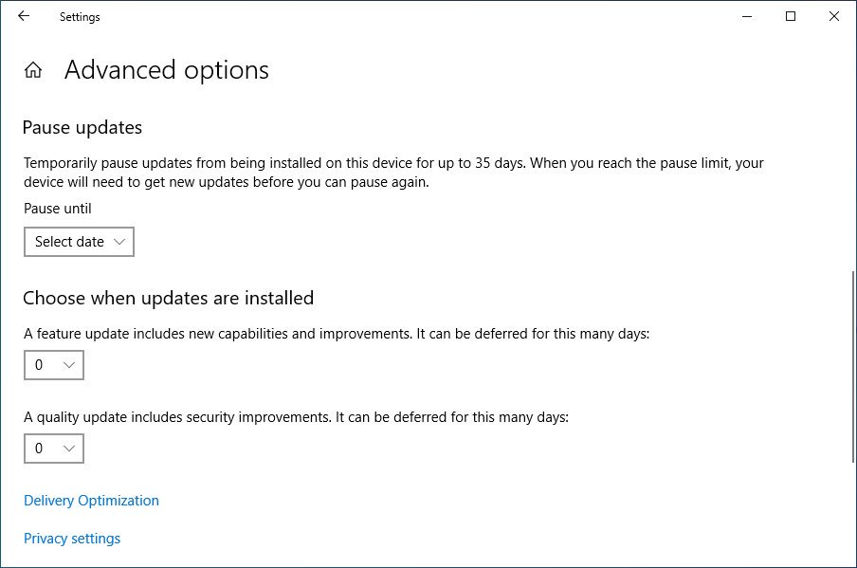The height and width of the screenshot is (568, 857).
Task: Open the Select date dropdown
Action: point(79,242)
